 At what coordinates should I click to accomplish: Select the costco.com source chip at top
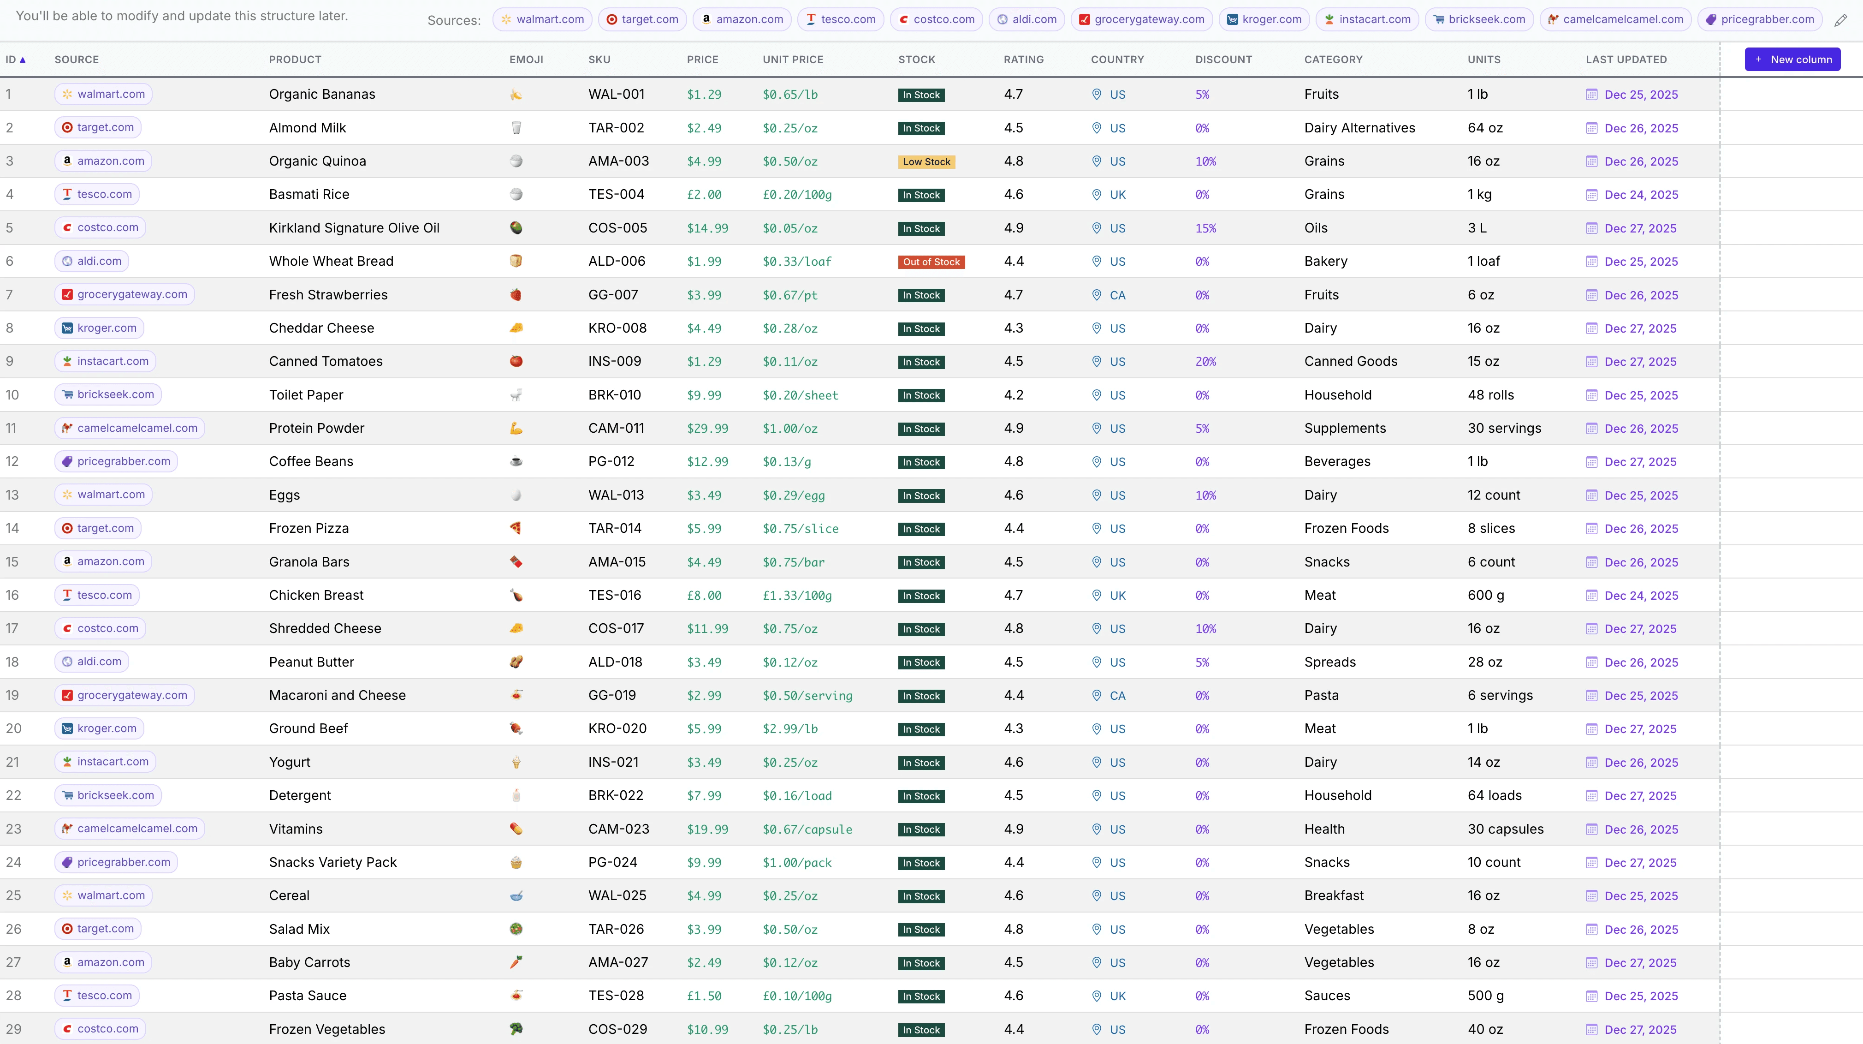[936, 19]
